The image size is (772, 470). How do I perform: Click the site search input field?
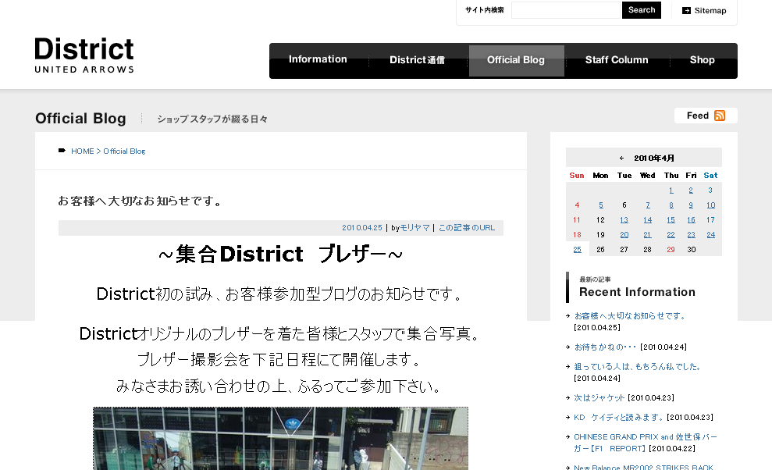pyautogui.click(x=565, y=10)
